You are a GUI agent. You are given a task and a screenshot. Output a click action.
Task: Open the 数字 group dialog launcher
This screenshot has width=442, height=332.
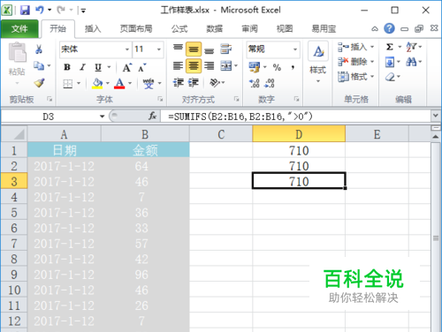click(x=296, y=99)
